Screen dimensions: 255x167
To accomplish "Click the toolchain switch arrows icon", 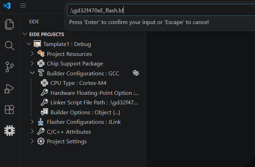I will pos(136,73).
